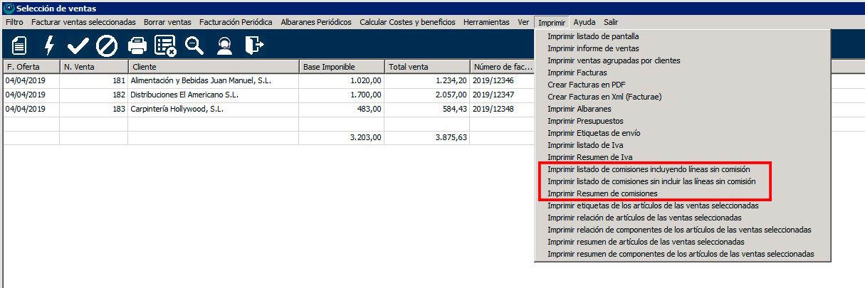Click the headset support agent icon
Screen dimensions: 865x288
(224, 46)
